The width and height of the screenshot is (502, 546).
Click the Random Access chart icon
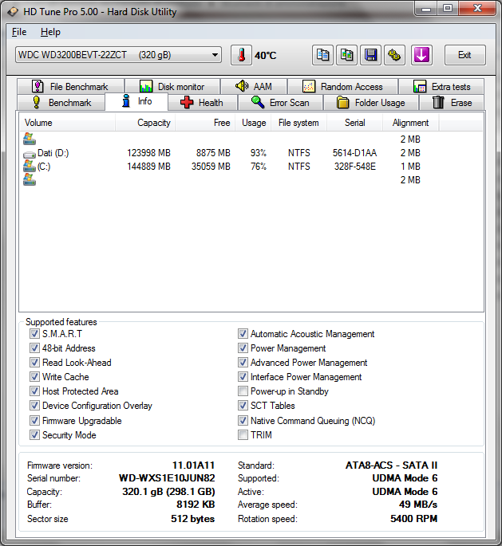pos(309,86)
